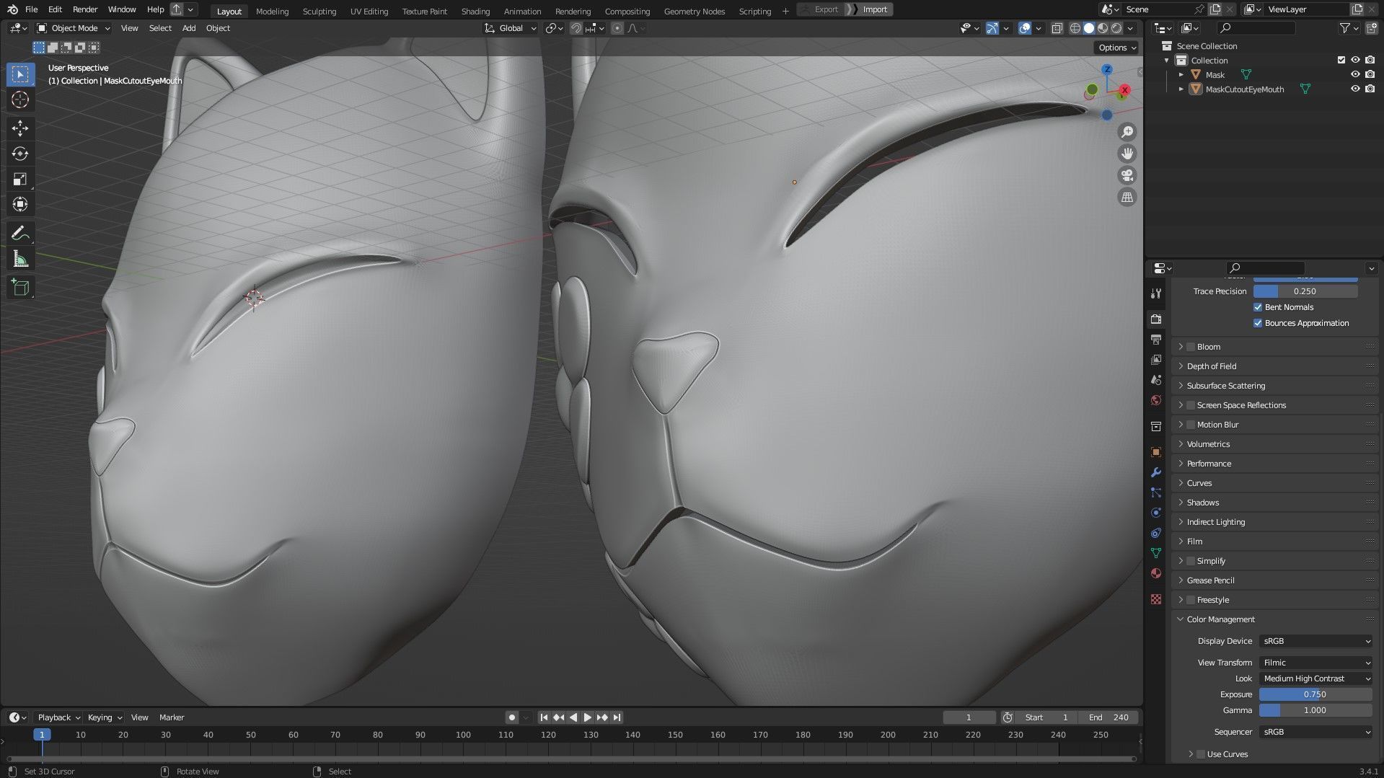This screenshot has width=1384, height=778.
Task: Enable Screen Space Reflections checkbox
Action: pyautogui.click(x=1191, y=405)
